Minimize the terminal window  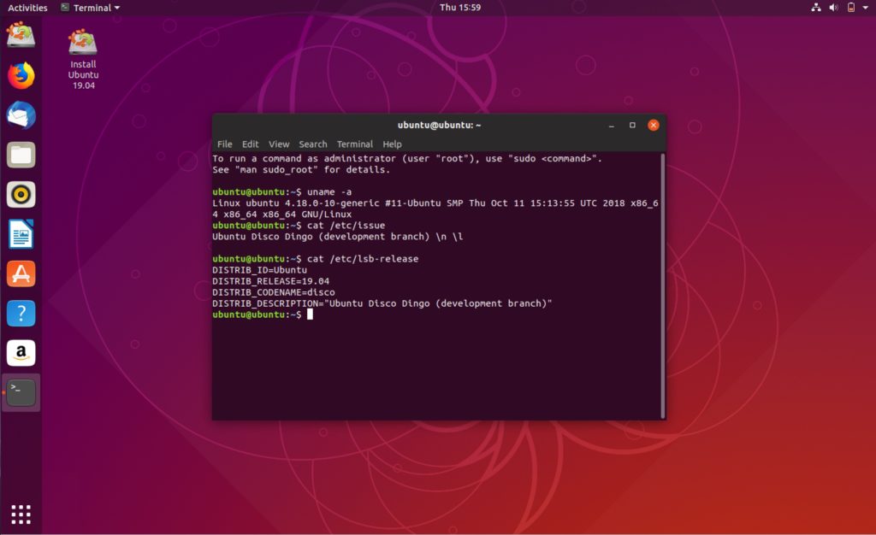[x=612, y=125]
